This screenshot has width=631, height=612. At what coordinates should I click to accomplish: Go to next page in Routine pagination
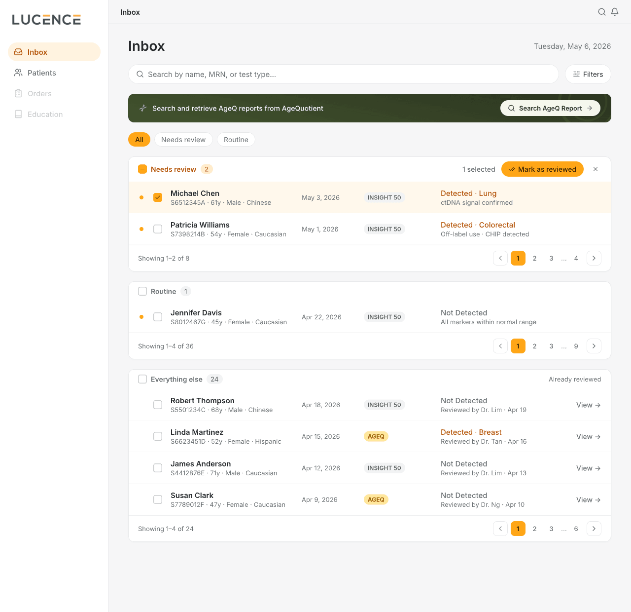[x=594, y=346]
